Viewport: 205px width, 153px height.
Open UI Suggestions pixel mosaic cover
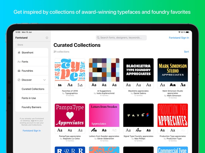tap(104, 70)
